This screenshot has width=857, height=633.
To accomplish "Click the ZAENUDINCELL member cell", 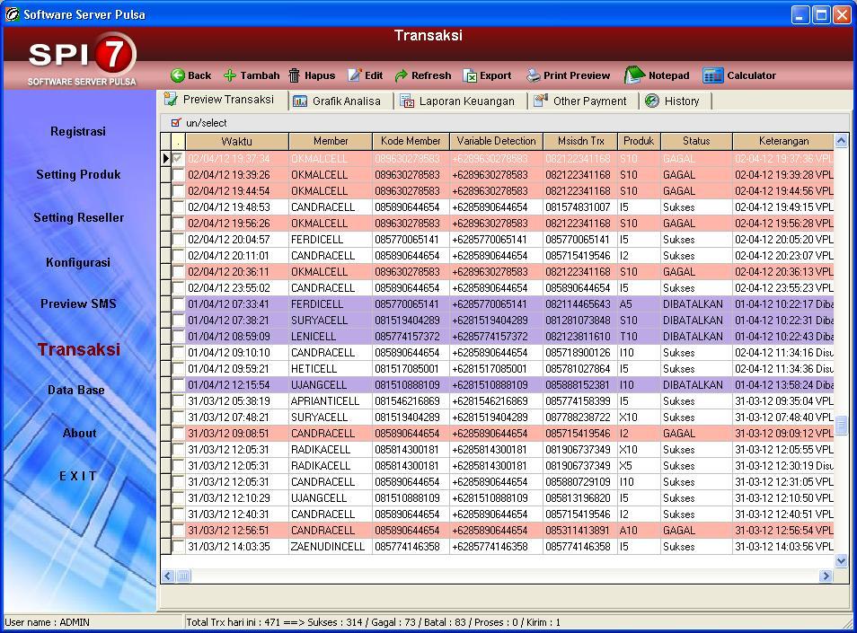I will [330, 547].
